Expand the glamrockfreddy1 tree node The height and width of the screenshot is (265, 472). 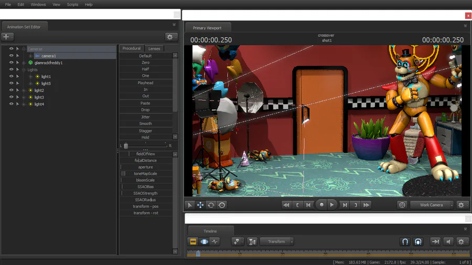point(24,63)
